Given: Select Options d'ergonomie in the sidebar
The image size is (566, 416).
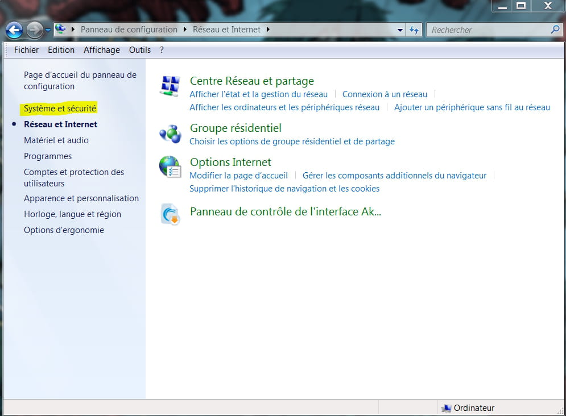Looking at the screenshot, I should [x=64, y=230].
